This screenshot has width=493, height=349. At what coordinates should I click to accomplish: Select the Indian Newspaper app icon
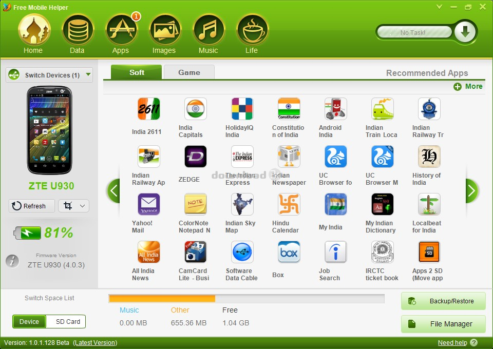289,157
